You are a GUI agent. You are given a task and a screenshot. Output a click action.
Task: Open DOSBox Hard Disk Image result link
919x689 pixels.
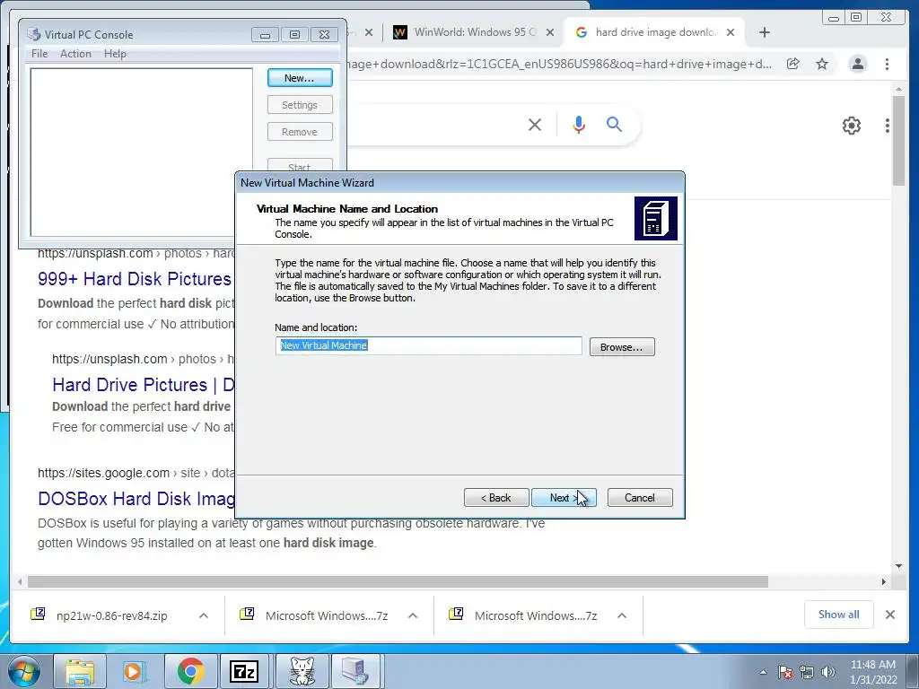click(x=136, y=499)
